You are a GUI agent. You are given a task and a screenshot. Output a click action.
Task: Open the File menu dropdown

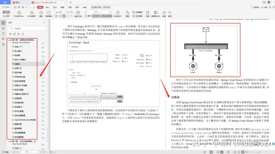(7, 7)
